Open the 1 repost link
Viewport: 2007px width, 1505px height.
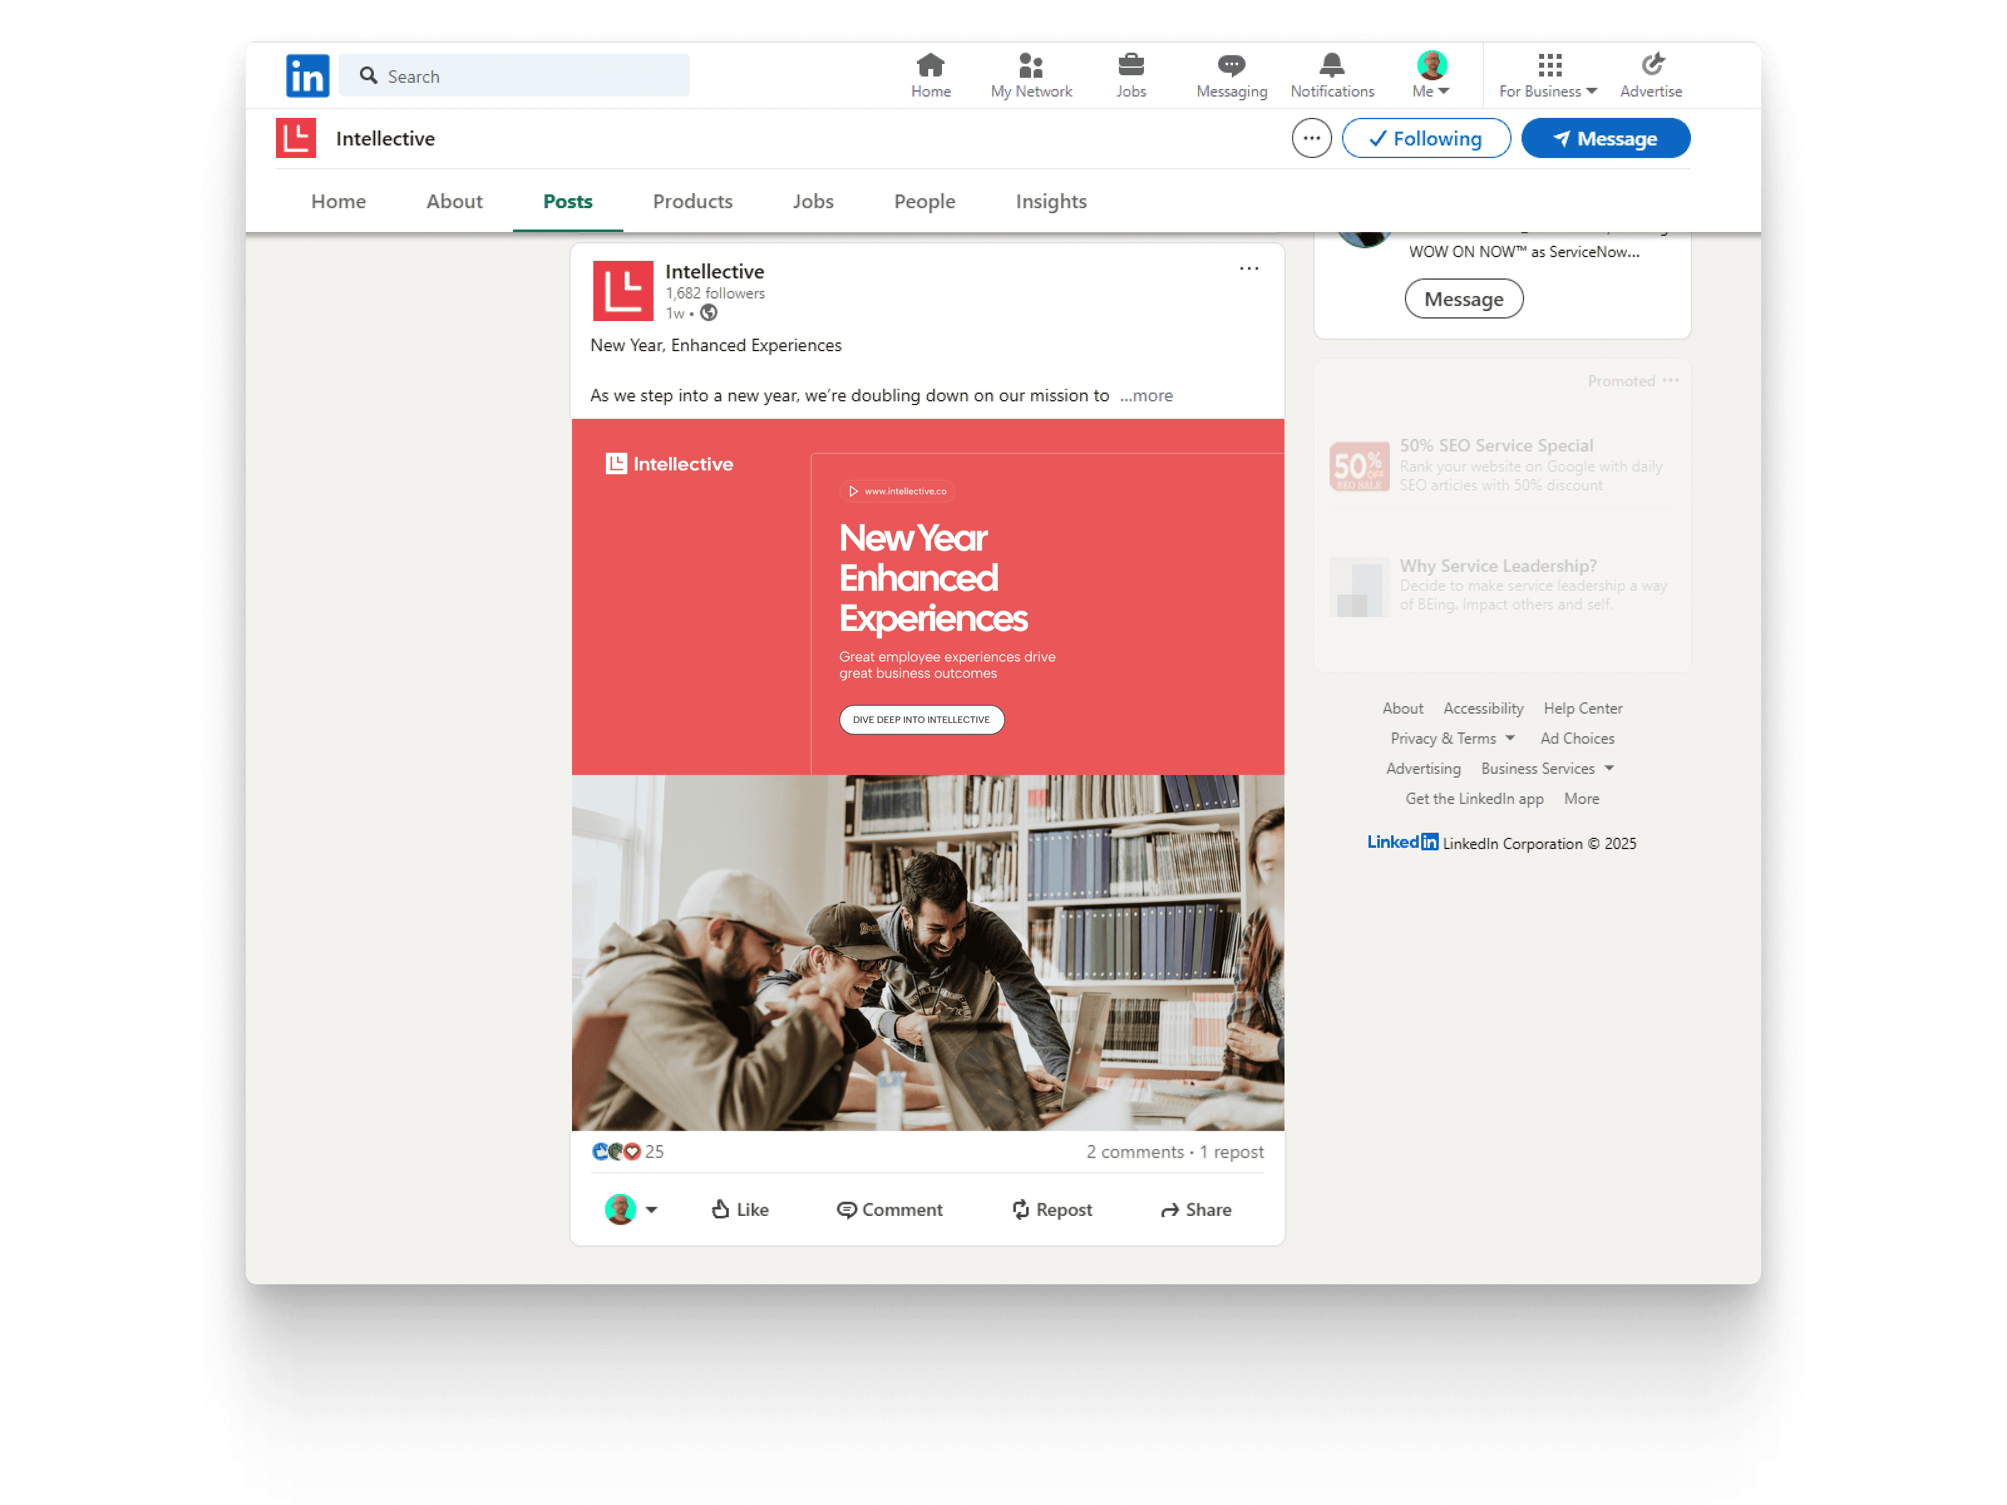1231,1152
